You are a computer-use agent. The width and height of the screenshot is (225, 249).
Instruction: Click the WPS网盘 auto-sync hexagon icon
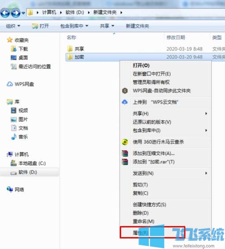(125, 91)
